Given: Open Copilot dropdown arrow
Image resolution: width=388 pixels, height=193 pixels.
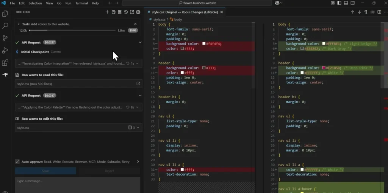Looking at the screenshot, I should [x=282, y=3].
